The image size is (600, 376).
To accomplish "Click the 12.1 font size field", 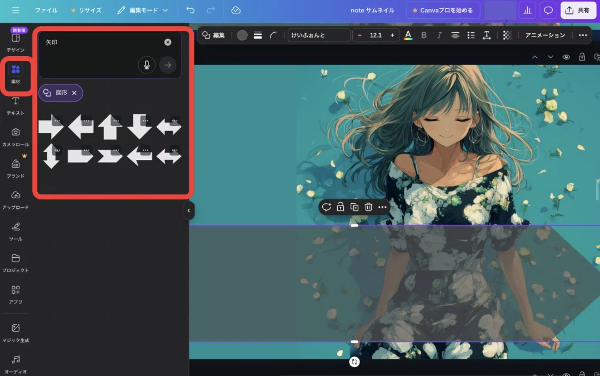I will pos(376,35).
